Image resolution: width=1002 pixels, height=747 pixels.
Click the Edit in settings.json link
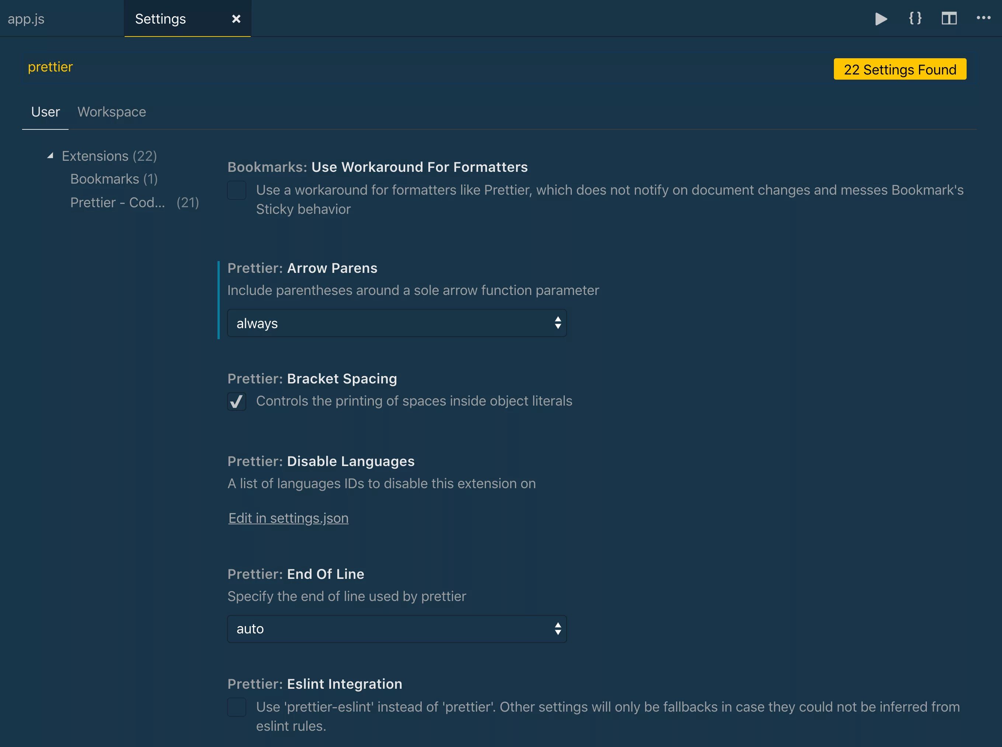click(288, 518)
